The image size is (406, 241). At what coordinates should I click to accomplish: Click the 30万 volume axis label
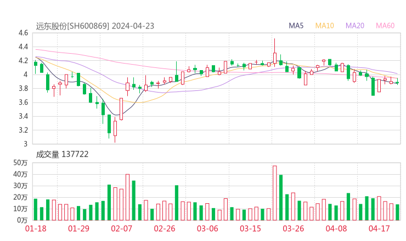20,186
